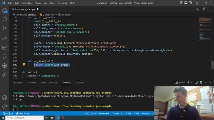Click the Windows taskbar search box

24,118
